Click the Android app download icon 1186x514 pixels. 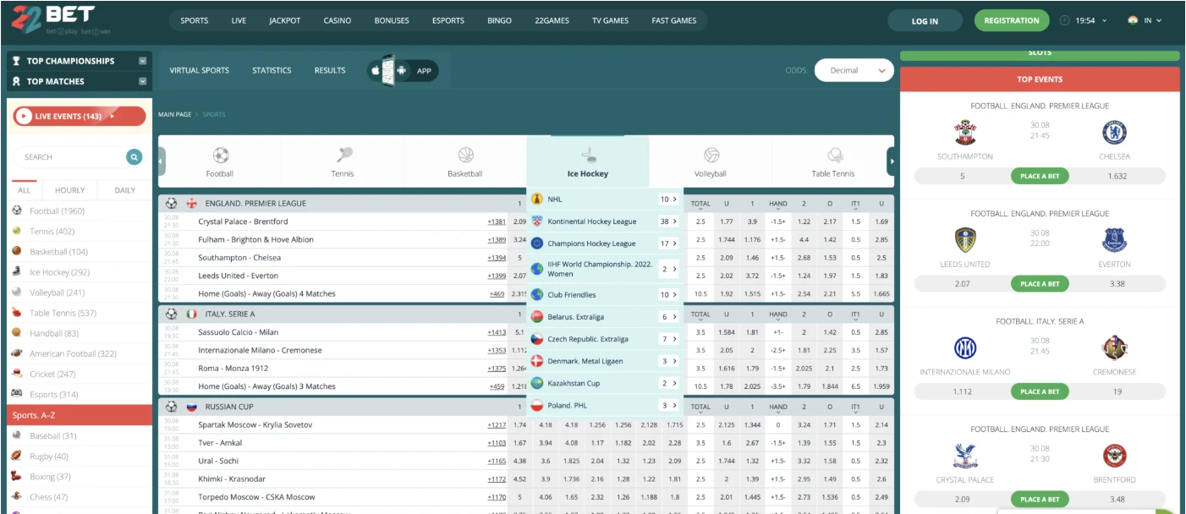pos(401,70)
